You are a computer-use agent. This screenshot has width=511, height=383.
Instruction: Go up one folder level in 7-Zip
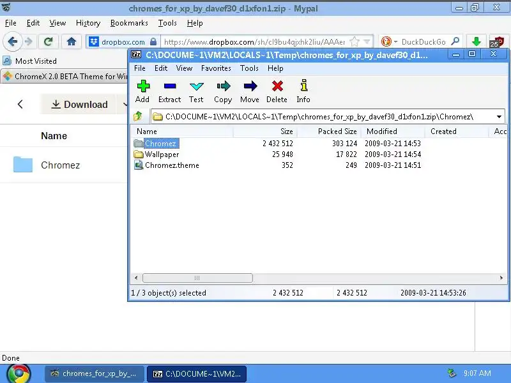click(x=138, y=116)
